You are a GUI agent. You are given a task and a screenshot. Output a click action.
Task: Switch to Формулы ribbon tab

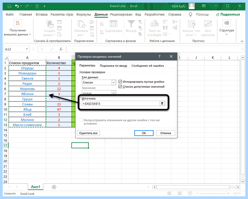(x=83, y=14)
